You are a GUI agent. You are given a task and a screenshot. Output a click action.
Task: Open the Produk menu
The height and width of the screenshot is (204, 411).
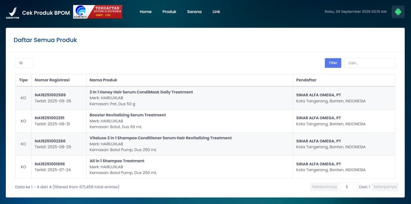click(x=169, y=12)
